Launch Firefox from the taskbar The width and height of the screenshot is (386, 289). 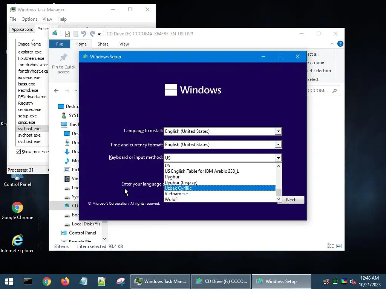65,281
